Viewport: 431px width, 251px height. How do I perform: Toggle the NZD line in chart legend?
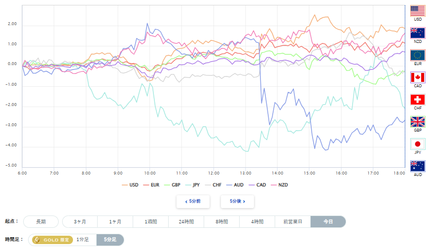pos(279,185)
